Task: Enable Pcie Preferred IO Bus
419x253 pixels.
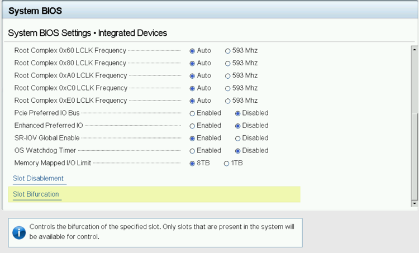Action: (192, 113)
